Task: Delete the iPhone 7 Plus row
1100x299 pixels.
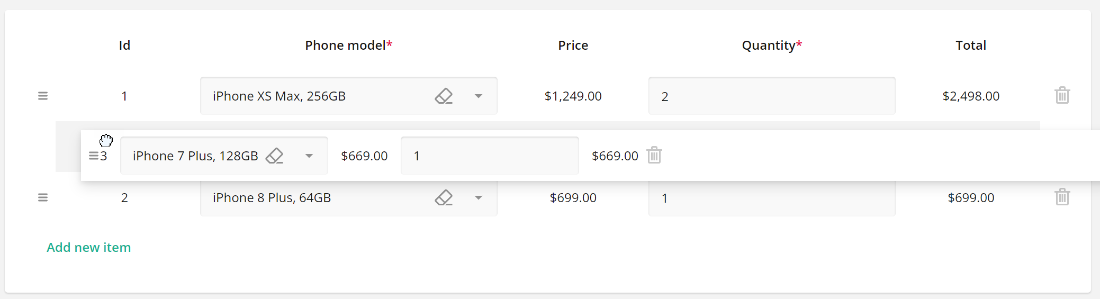Action: point(654,155)
